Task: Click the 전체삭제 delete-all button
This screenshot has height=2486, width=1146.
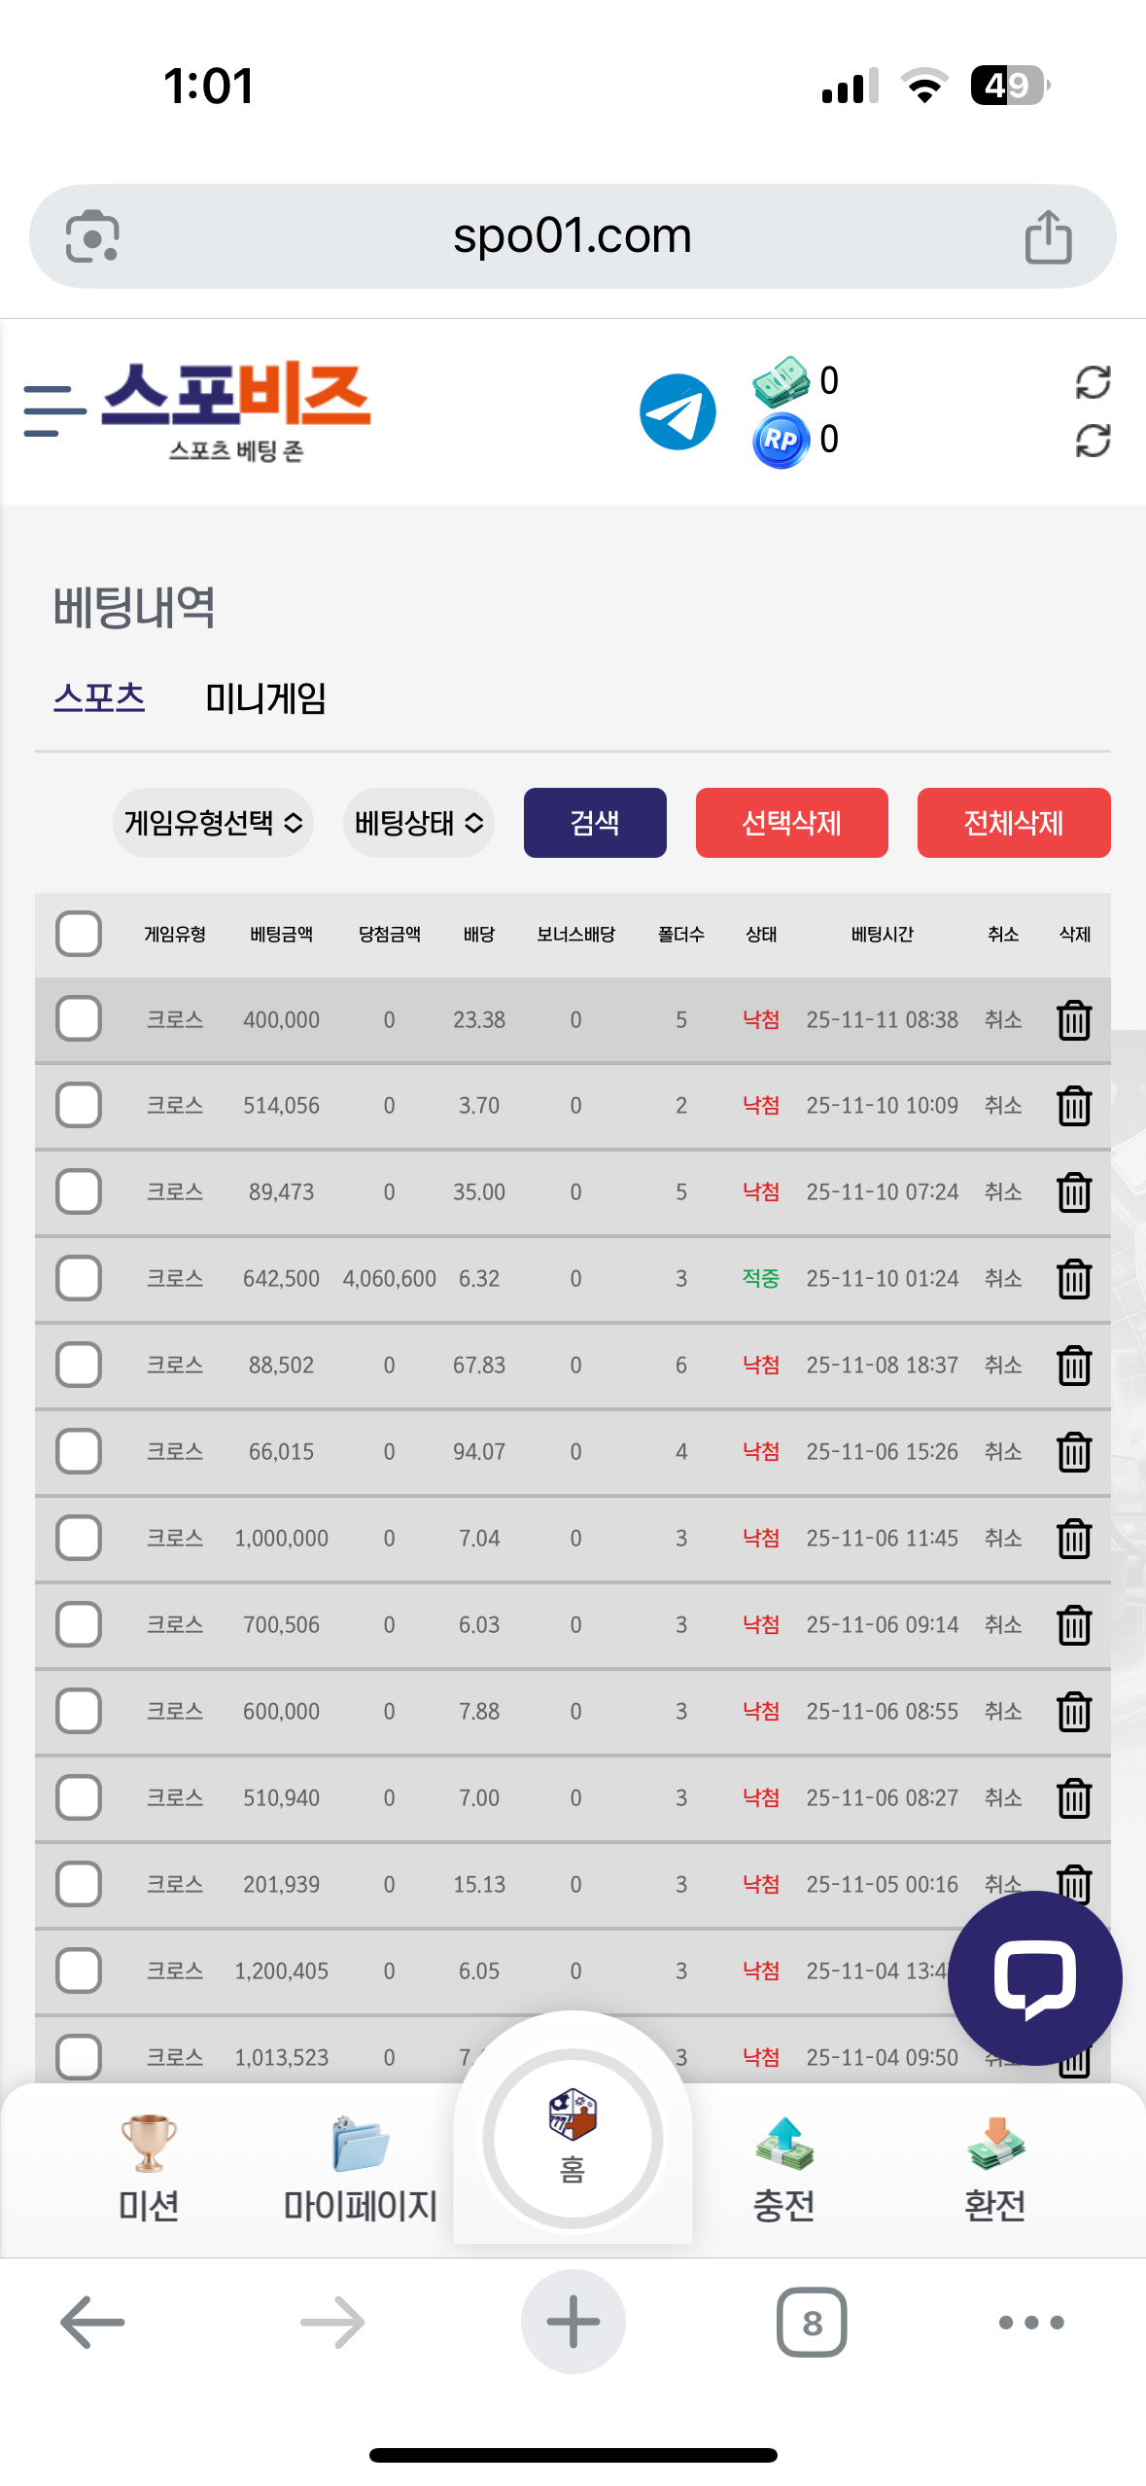Action: 1013,823
